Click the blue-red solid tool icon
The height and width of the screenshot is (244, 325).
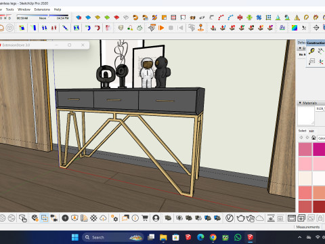click(79, 18)
